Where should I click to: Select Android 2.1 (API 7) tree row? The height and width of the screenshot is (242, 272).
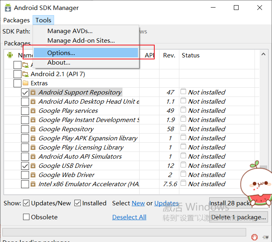point(58,74)
